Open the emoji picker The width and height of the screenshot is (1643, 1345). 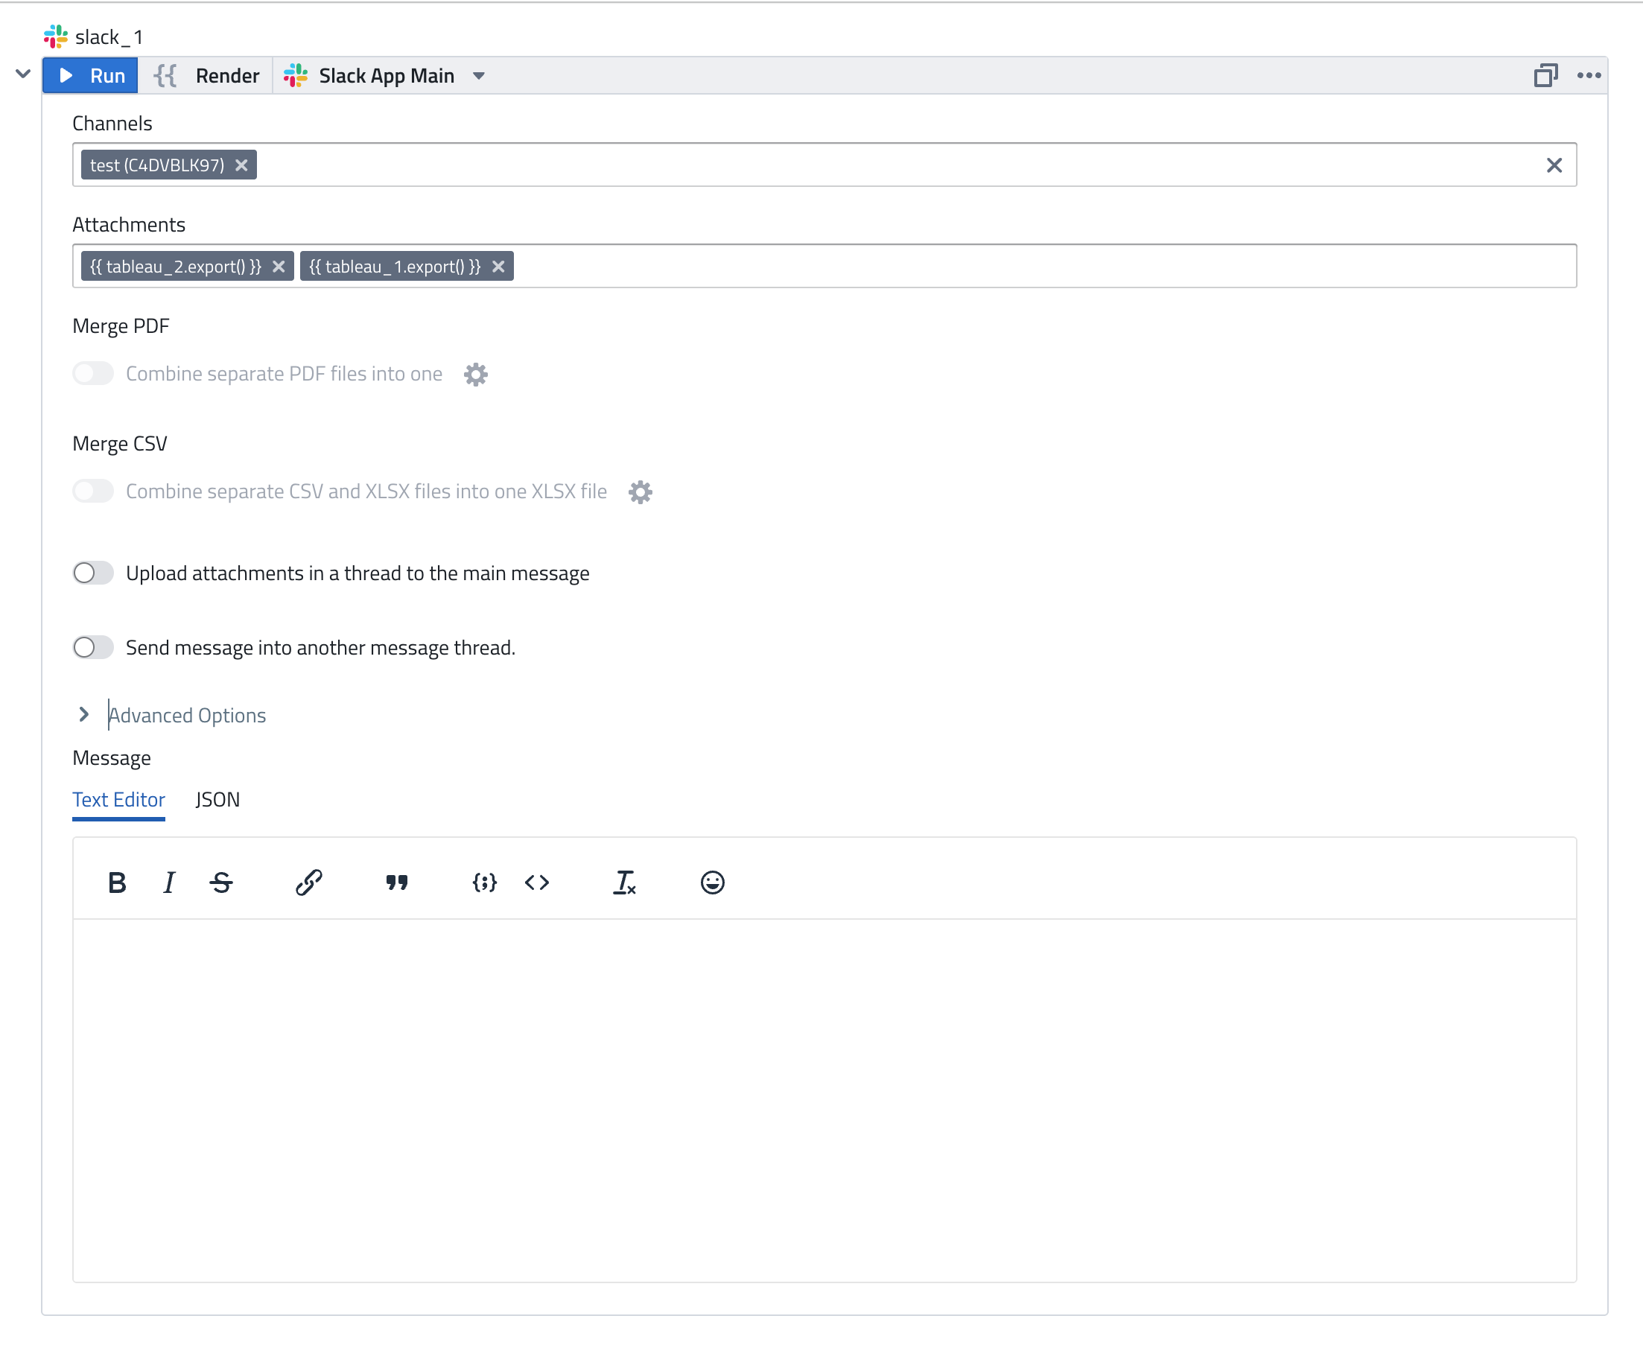click(x=712, y=883)
